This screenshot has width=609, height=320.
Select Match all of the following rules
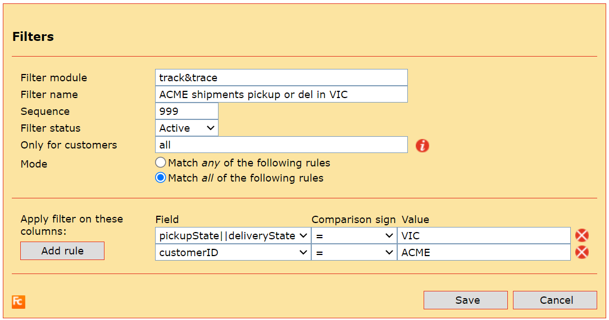point(161,178)
